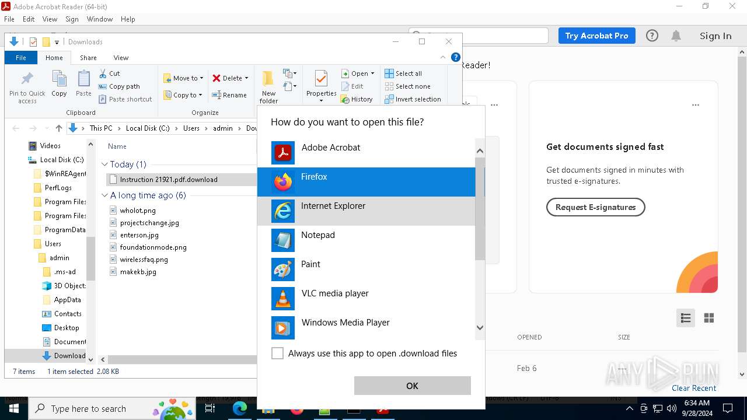The width and height of the screenshot is (747, 420).
Task: Click Select none in the ribbon
Action: 408,86
